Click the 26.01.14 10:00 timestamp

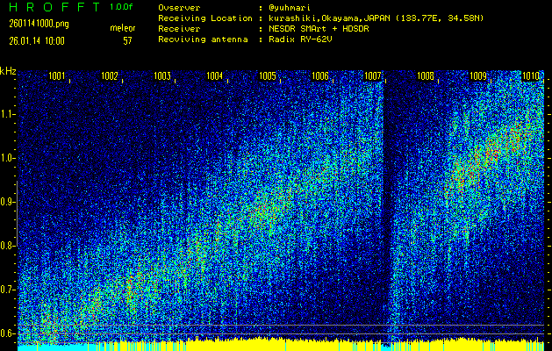37,40
